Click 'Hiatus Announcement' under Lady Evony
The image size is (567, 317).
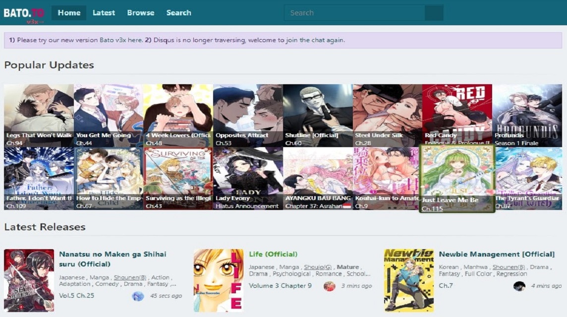[x=247, y=206]
